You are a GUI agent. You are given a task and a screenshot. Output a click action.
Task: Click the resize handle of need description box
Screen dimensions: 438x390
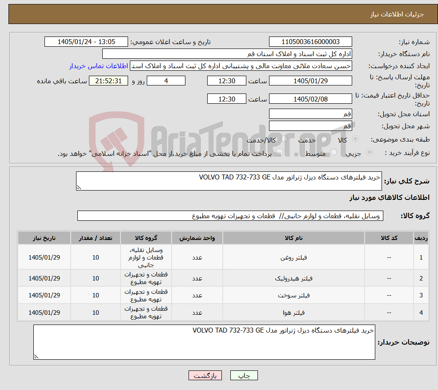tap(79, 187)
